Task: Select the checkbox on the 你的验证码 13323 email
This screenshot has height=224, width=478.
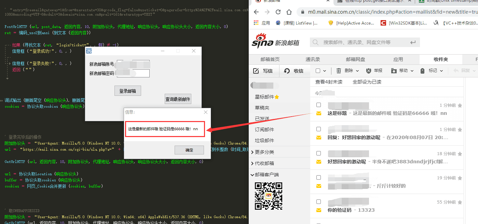Action: (x=319, y=202)
